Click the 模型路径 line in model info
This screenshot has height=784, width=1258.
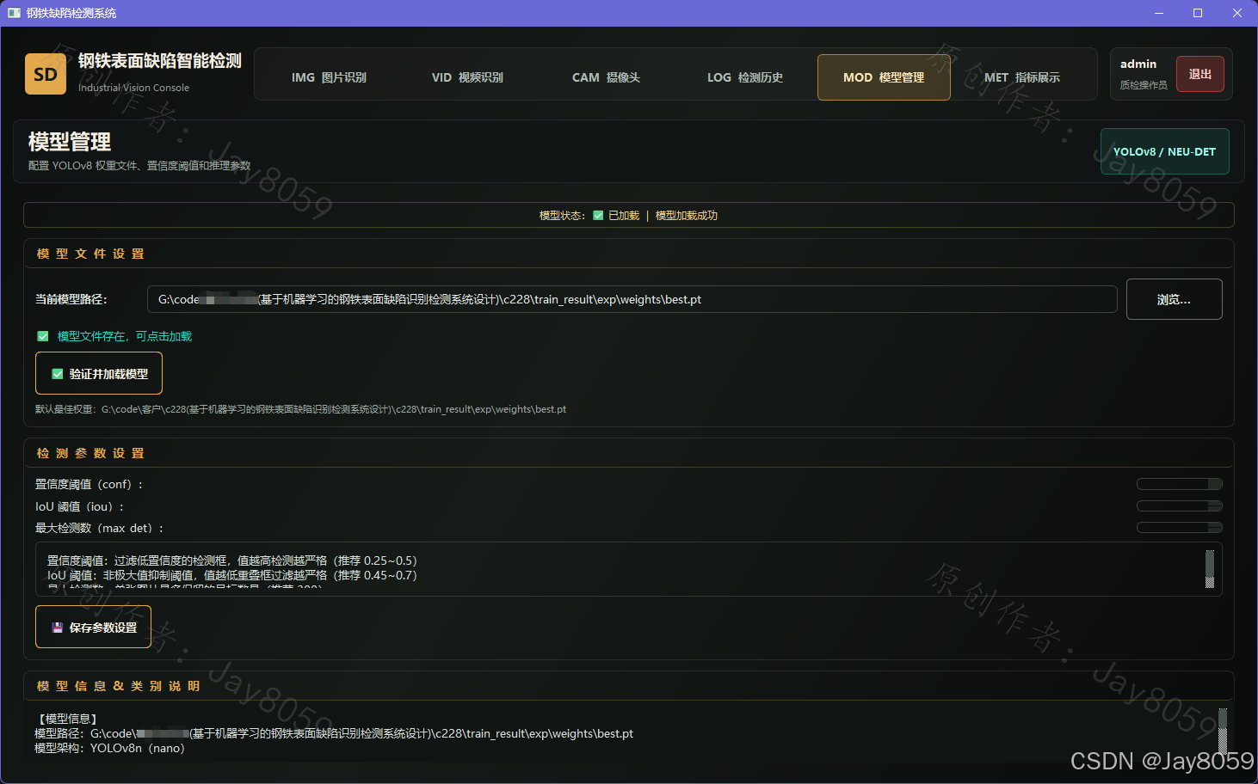pyautogui.click(x=334, y=733)
